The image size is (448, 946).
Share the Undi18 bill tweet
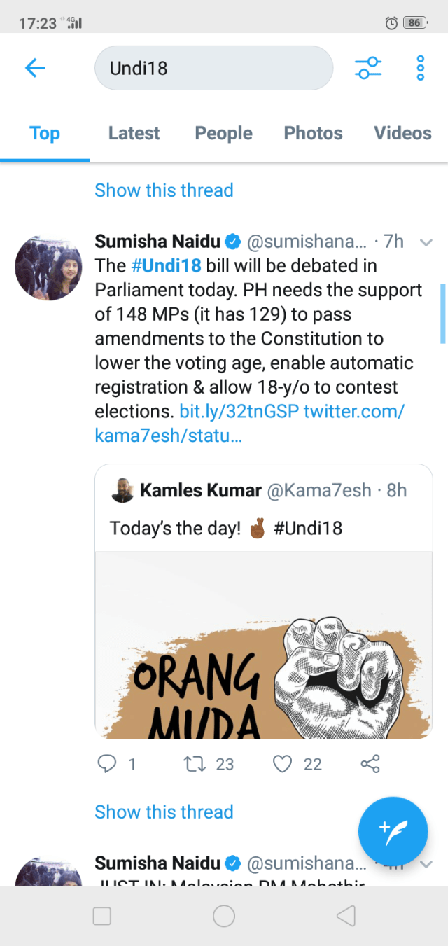pyautogui.click(x=370, y=763)
